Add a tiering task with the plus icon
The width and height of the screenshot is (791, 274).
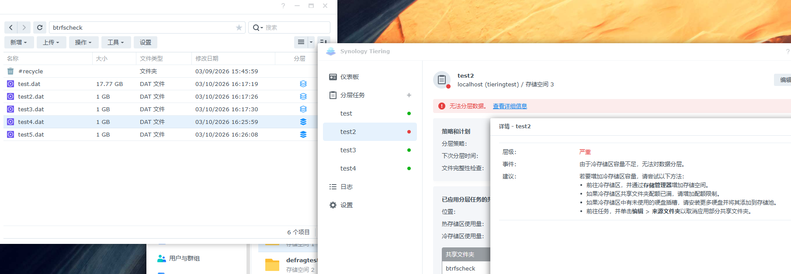click(409, 95)
